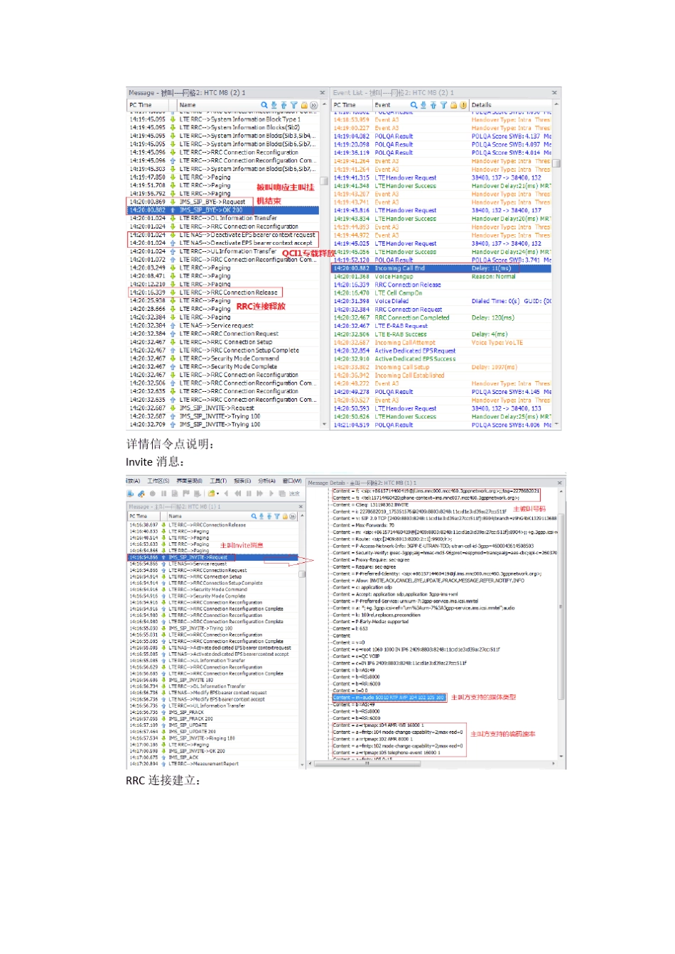Click down arrow of top Message panel scrollbar

point(324,424)
